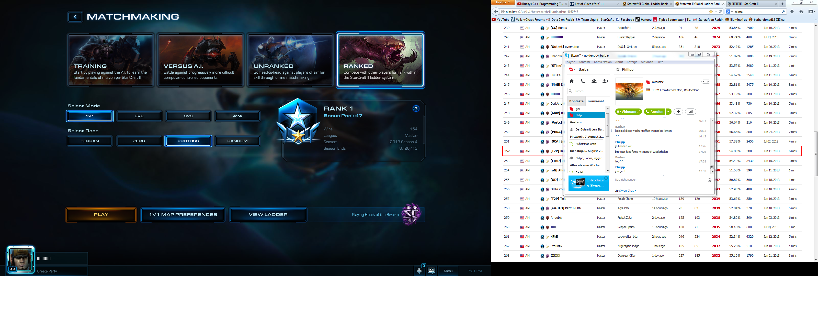The image size is (818, 317).
Task: Click the Skype home icon
Action: (572, 81)
